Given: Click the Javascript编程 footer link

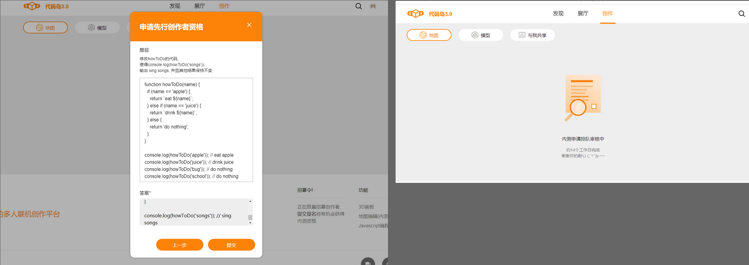Looking at the screenshot, I should click(x=373, y=225).
